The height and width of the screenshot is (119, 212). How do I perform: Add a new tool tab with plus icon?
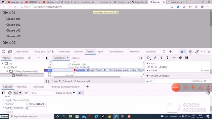point(170,52)
